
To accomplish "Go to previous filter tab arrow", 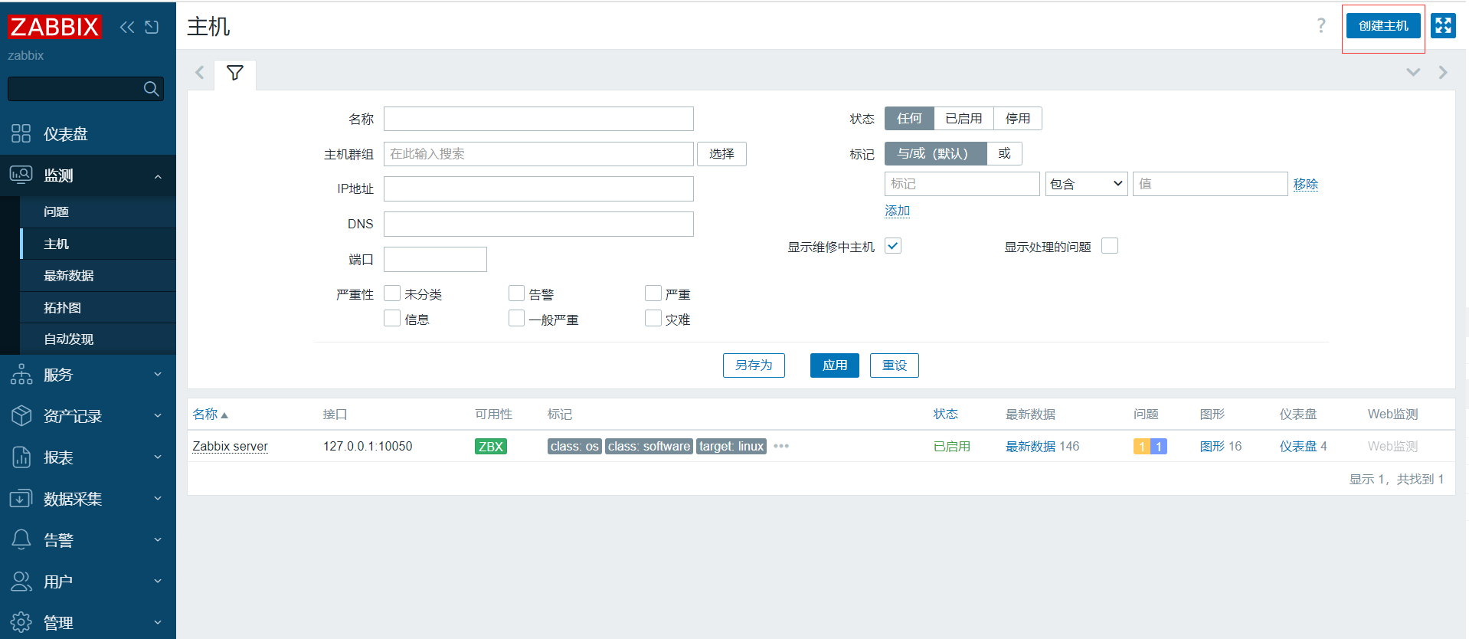I will click(200, 73).
